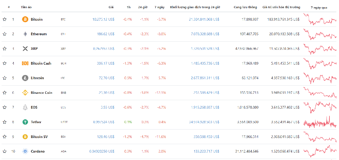Image resolution: width=339 pixels, height=160 pixels.
Task: Click Tether 1h change 0.1%
Action: tap(128, 122)
